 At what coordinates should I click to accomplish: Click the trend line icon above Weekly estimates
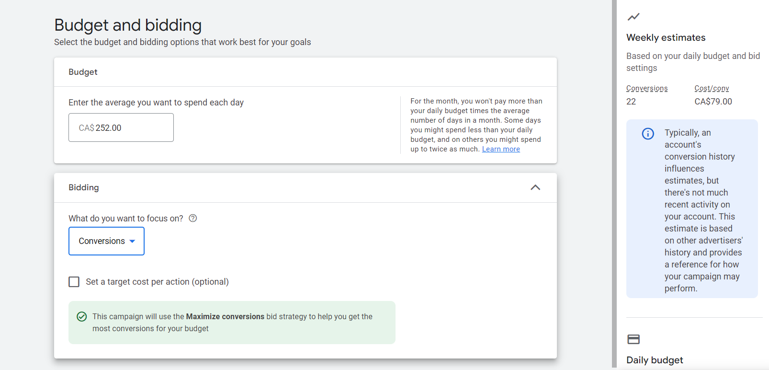(x=633, y=17)
